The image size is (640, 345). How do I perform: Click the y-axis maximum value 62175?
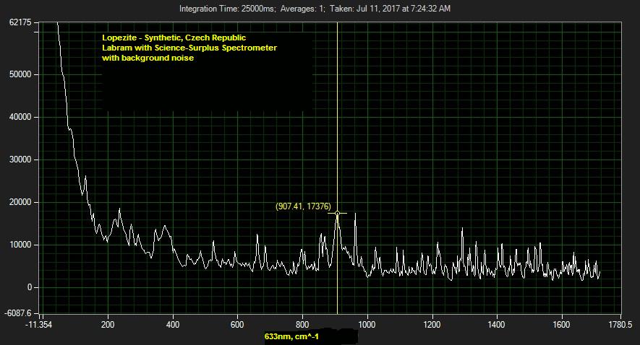(20, 22)
